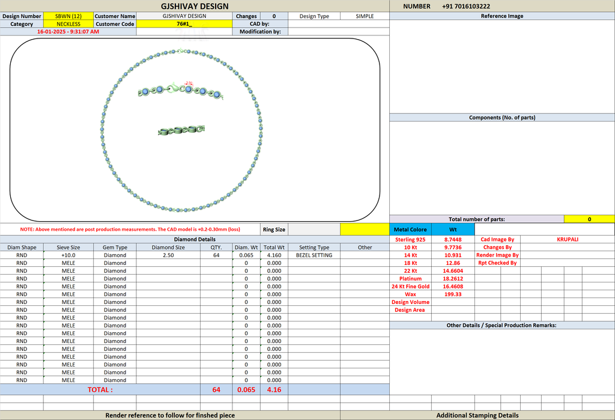This screenshot has width=615, height=420.
Task: Select Platinum weight 18.2612
Action: point(453,279)
